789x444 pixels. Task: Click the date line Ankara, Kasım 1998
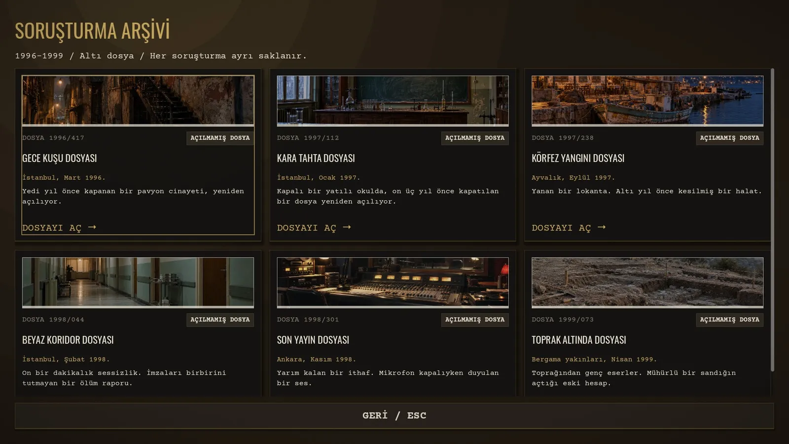pyautogui.click(x=316, y=360)
